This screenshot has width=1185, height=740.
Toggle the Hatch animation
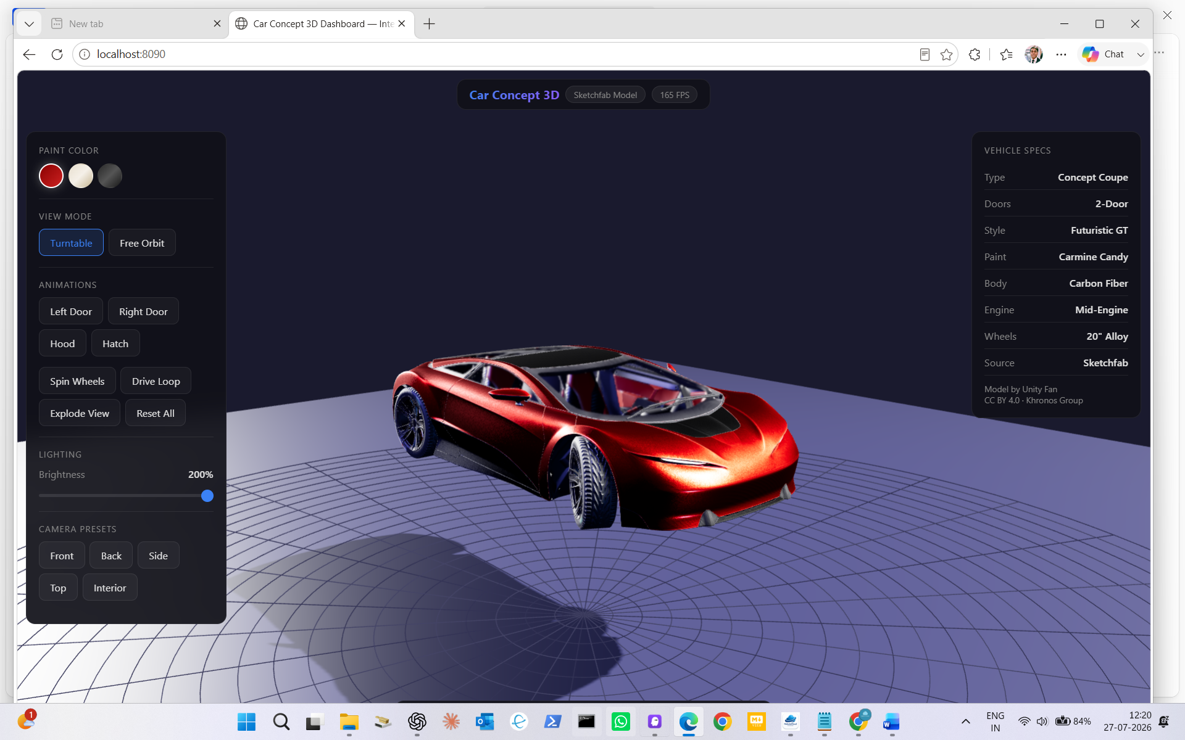click(x=115, y=343)
